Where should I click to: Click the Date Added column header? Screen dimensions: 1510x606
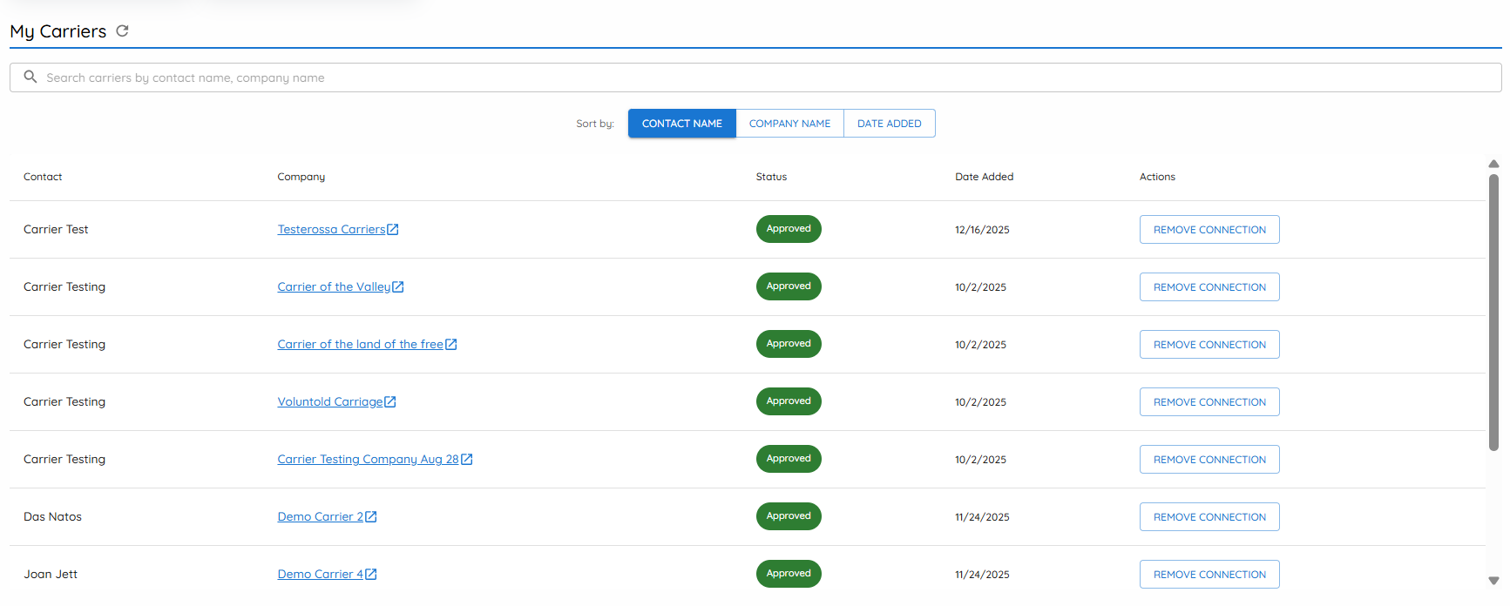(984, 177)
